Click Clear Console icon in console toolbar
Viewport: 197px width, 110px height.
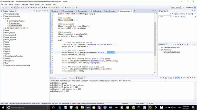click(169, 78)
